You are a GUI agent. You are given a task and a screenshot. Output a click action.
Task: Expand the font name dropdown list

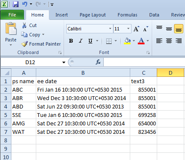pyautogui.click(x=110, y=29)
